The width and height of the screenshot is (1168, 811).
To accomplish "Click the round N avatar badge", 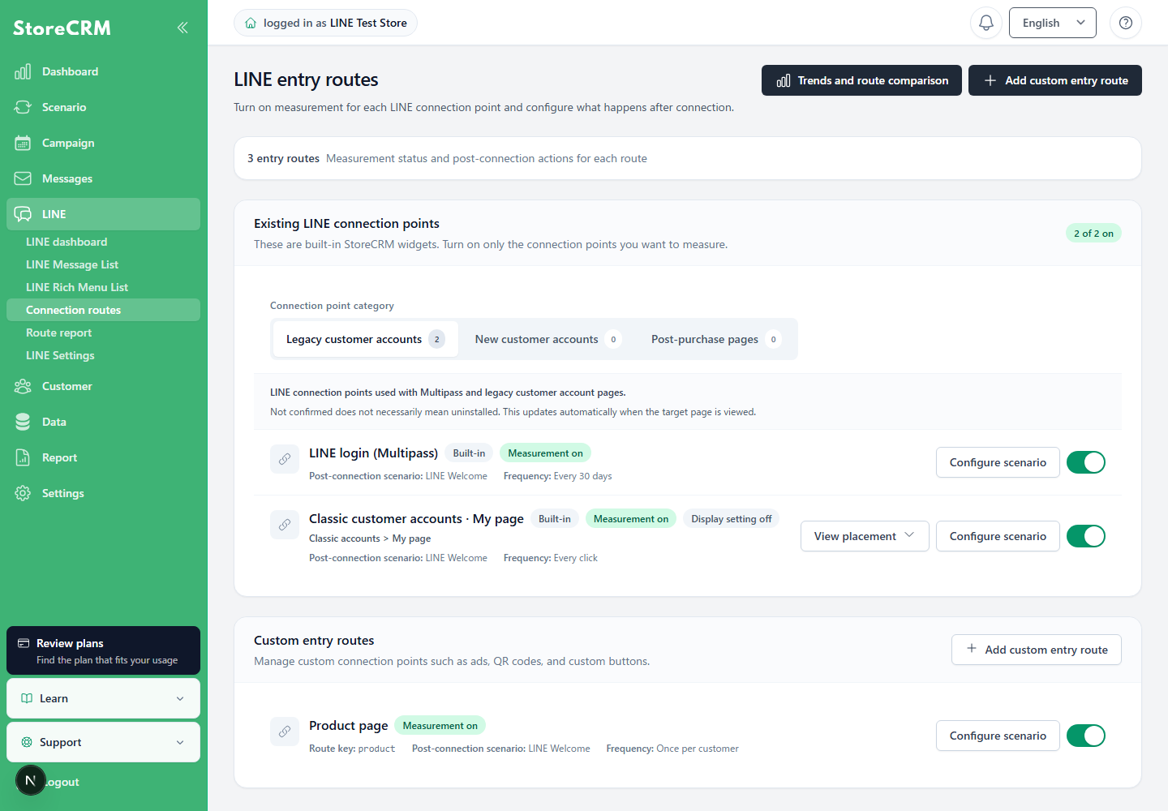I will point(31,780).
